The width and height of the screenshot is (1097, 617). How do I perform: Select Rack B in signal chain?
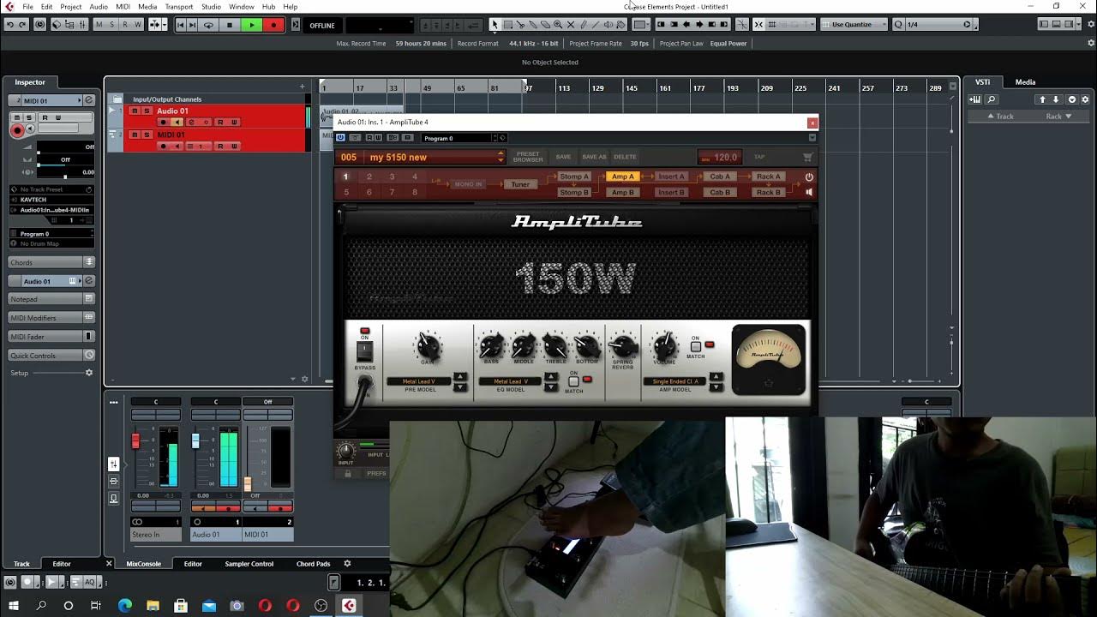click(x=768, y=193)
